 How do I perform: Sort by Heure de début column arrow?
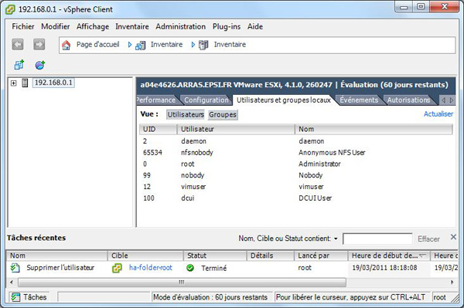click(422, 256)
